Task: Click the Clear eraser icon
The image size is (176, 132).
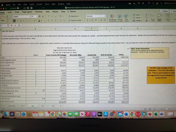Action: click(147, 21)
